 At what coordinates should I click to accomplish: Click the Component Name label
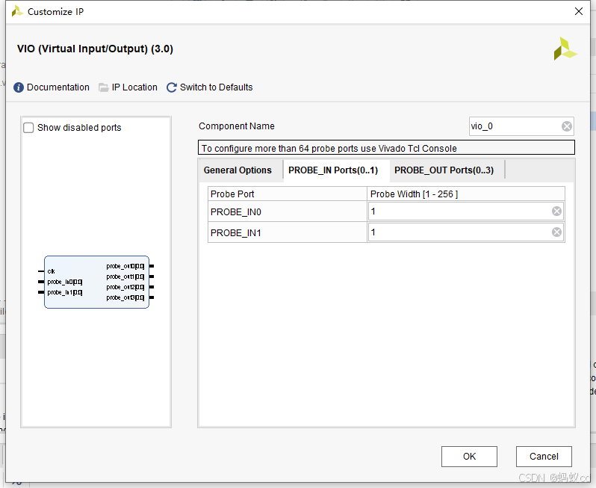point(237,126)
